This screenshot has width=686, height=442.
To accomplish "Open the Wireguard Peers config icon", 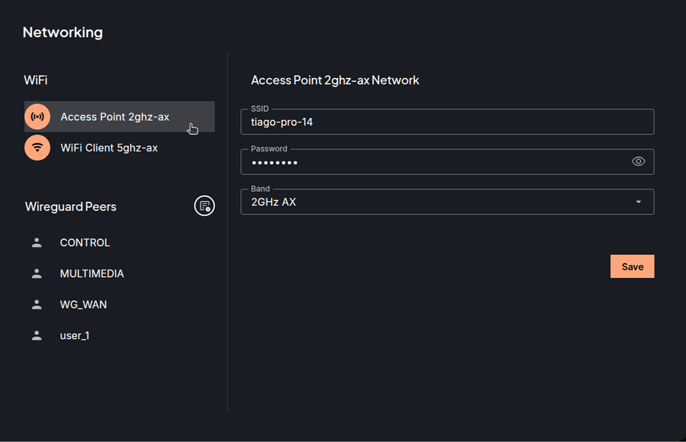I will [204, 206].
